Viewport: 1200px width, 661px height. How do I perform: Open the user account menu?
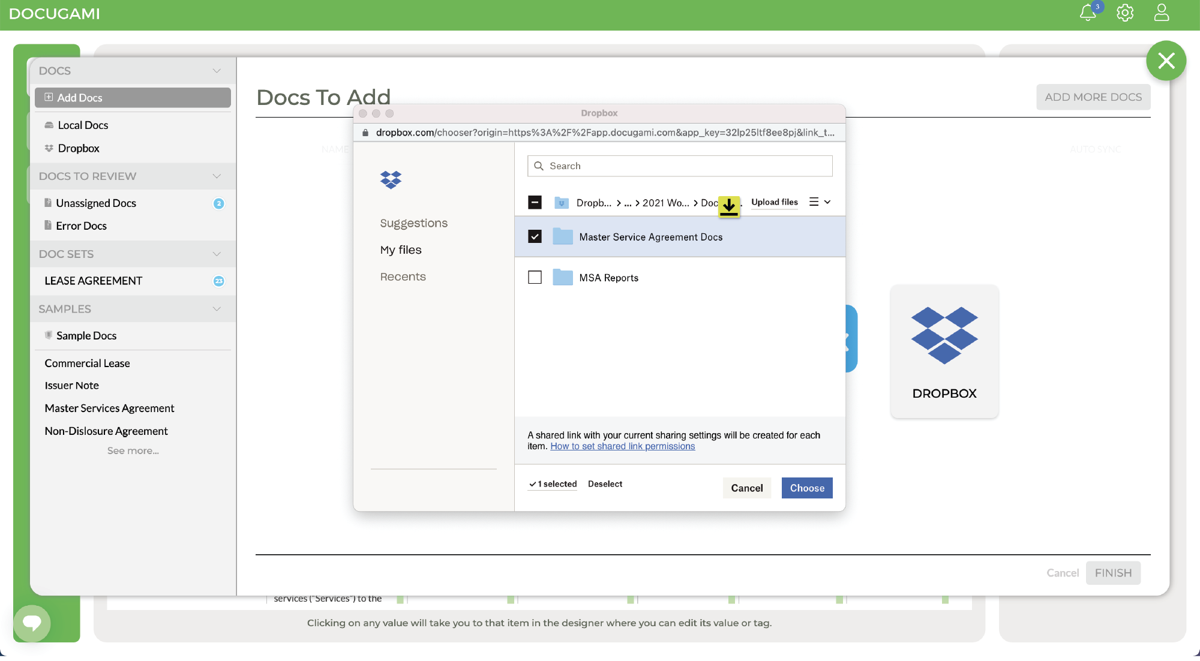pyautogui.click(x=1162, y=13)
